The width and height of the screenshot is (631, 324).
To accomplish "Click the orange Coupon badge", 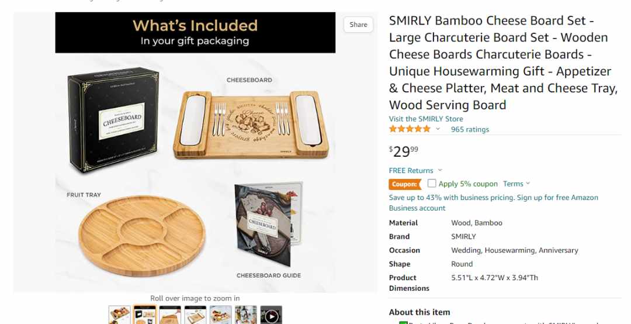I will click(405, 184).
